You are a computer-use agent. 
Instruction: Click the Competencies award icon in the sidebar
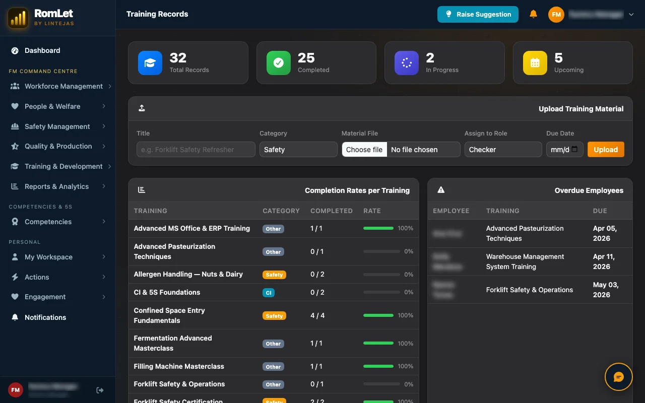coord(15,222)
